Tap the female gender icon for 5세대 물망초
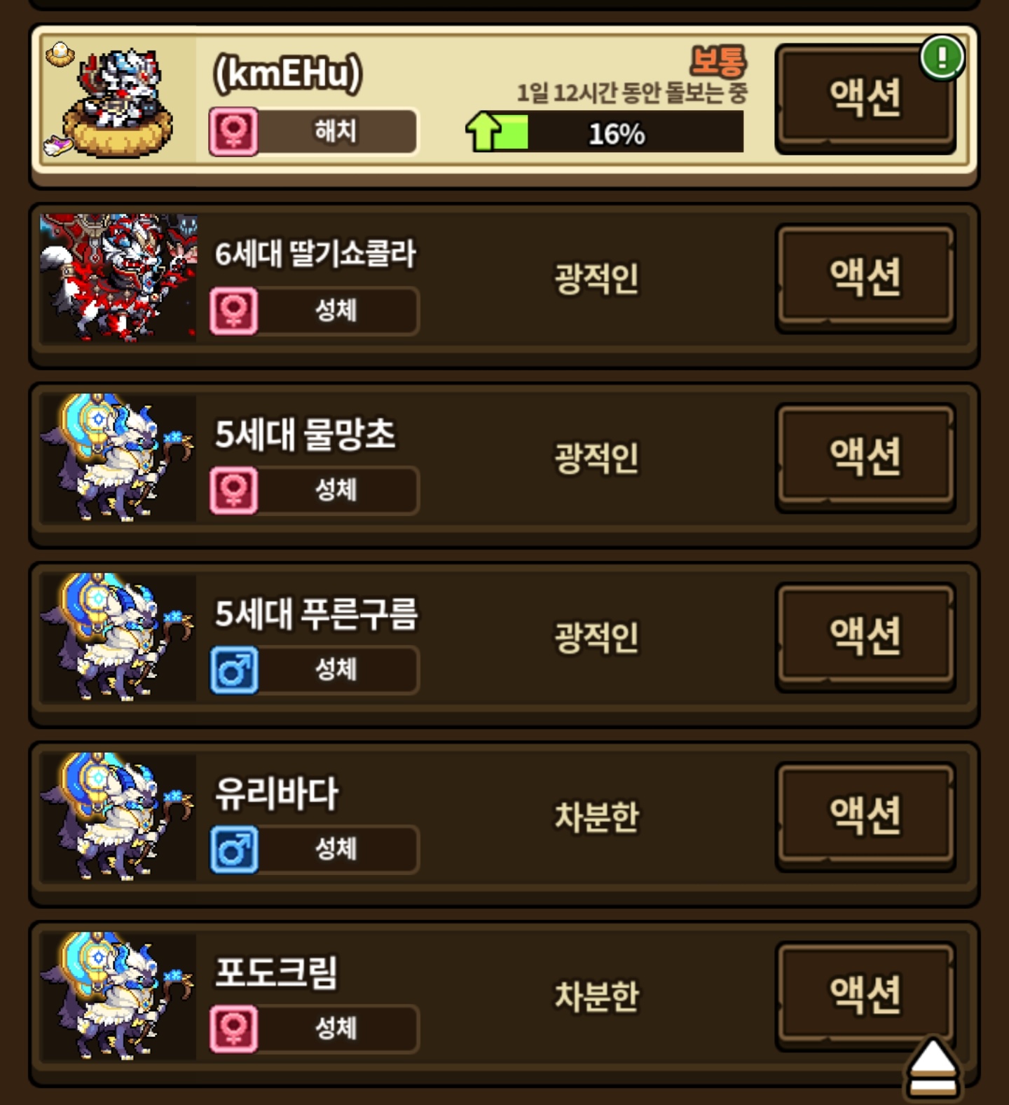 click(233, 490)
